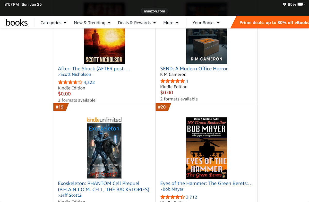309x202 pixels.
Task: Open Eyes of the Hammer title link
Action: point(207,183)
